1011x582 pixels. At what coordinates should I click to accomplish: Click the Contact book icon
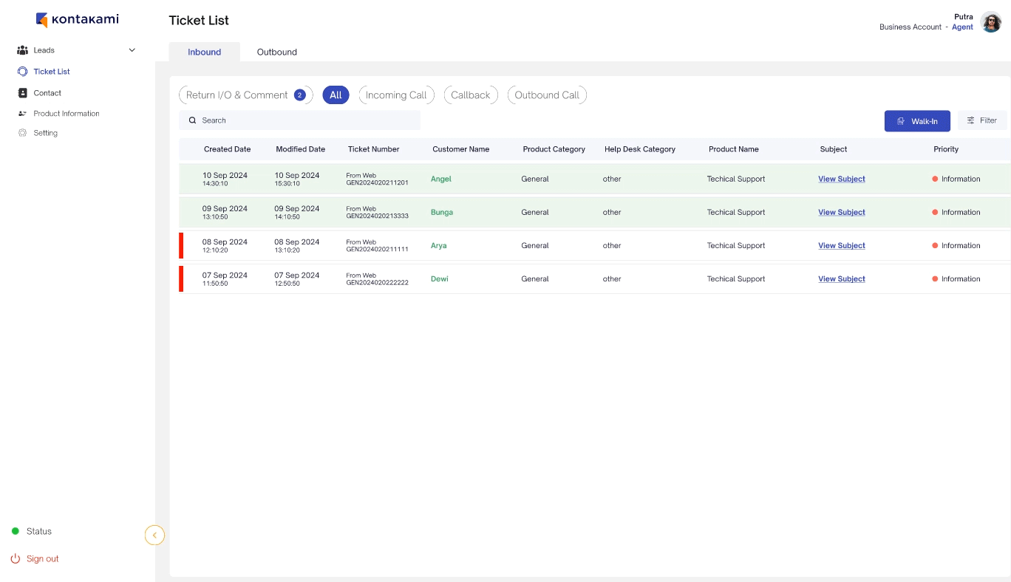pyautogui.click(x=22, y=93)
